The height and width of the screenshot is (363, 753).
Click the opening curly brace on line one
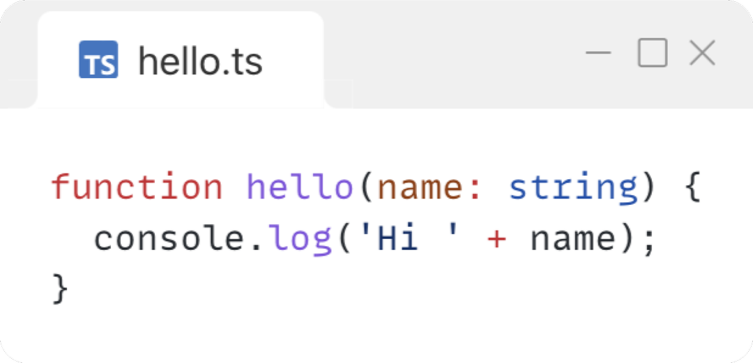pos(692,189)
